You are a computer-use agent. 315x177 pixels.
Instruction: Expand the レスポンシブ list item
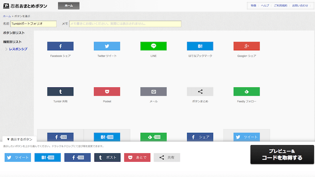(x=18, y=49)
